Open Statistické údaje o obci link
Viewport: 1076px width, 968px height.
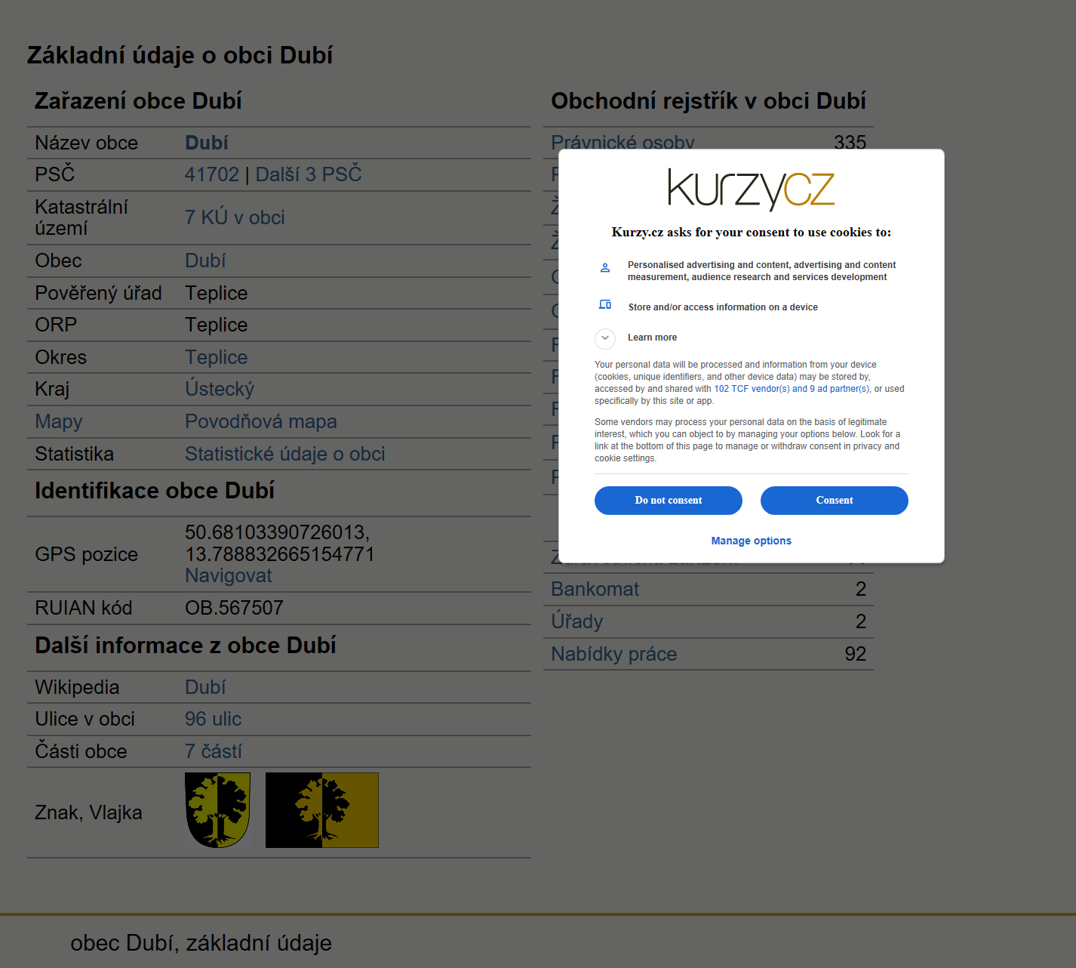[x=285, y=454]
